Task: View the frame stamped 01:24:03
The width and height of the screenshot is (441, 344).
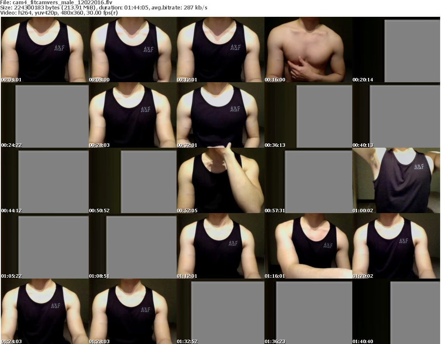Action: click(45, 311)
